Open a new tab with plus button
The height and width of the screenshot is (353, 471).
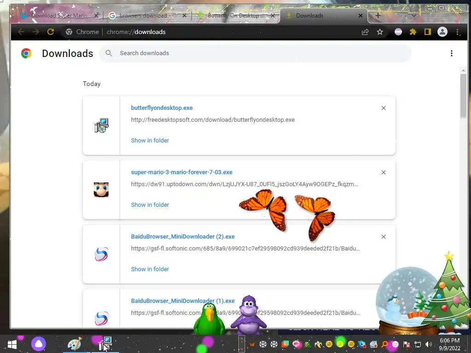[378, 16]
